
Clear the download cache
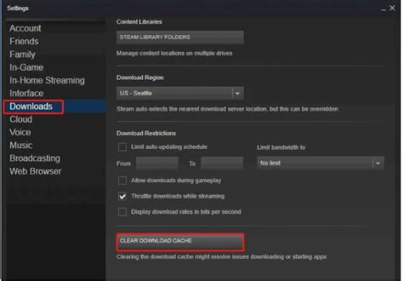(x=180, y=241)
